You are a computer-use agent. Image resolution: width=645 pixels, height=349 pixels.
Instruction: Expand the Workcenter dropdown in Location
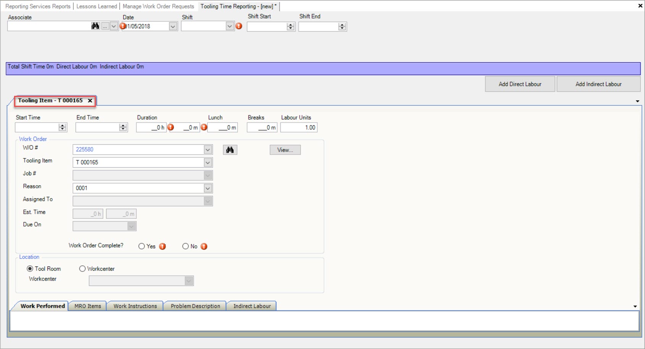[x=189, y=281]
